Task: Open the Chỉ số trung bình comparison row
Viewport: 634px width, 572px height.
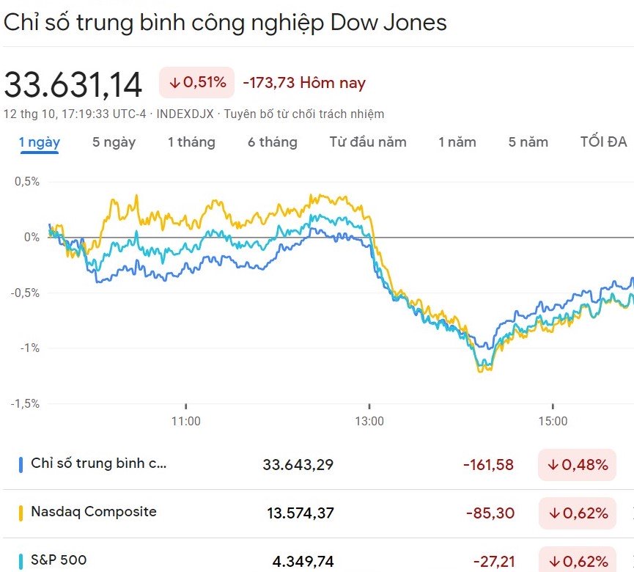Action: (x=99, y=464)
